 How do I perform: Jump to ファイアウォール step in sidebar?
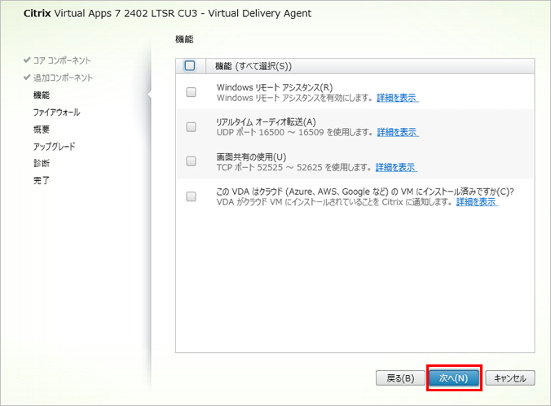click(56, 112)
